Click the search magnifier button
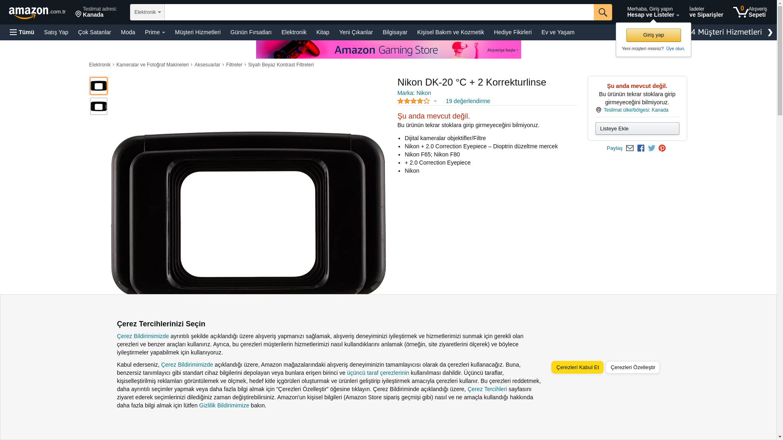 pyautogui.click(x=603, y=12)
